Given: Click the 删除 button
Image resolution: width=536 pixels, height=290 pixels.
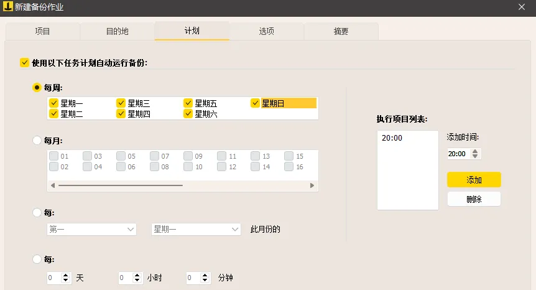Looking at the screenshot, I should (x=474, y=199).
